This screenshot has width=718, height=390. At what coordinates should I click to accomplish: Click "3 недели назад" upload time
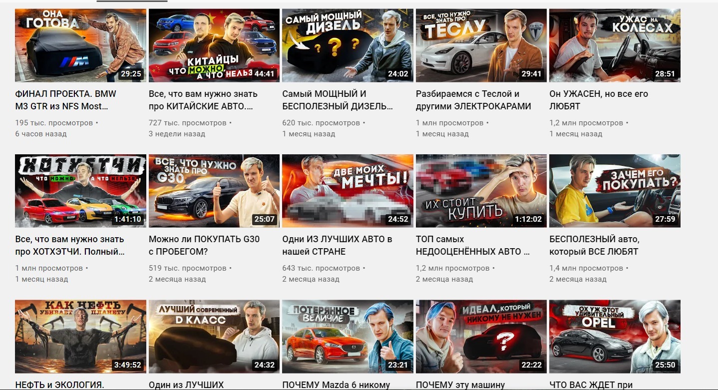pos(177,134)
